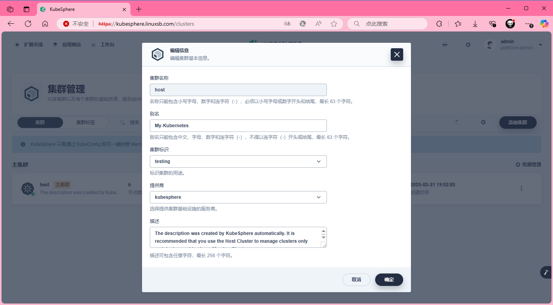Add page to favorites star icon
Viewport: 553px width, 305px height.
(334, 24)
